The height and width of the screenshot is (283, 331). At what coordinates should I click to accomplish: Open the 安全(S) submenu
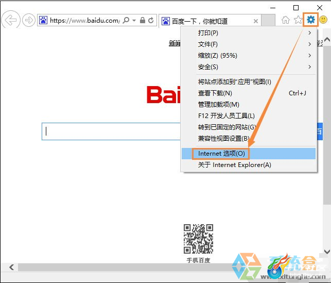coord(249,67)
